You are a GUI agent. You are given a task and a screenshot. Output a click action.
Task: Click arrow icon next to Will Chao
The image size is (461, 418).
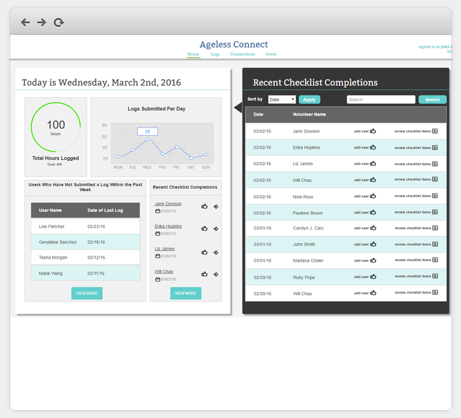coord(216,274)
